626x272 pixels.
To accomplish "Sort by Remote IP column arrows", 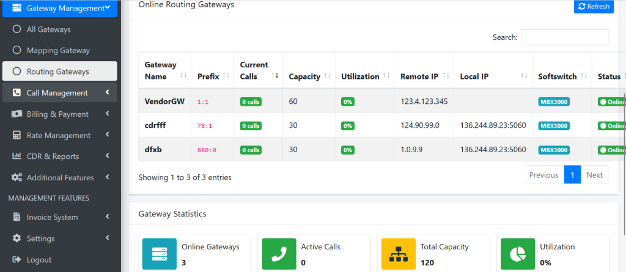I will [x=446, y=76].
